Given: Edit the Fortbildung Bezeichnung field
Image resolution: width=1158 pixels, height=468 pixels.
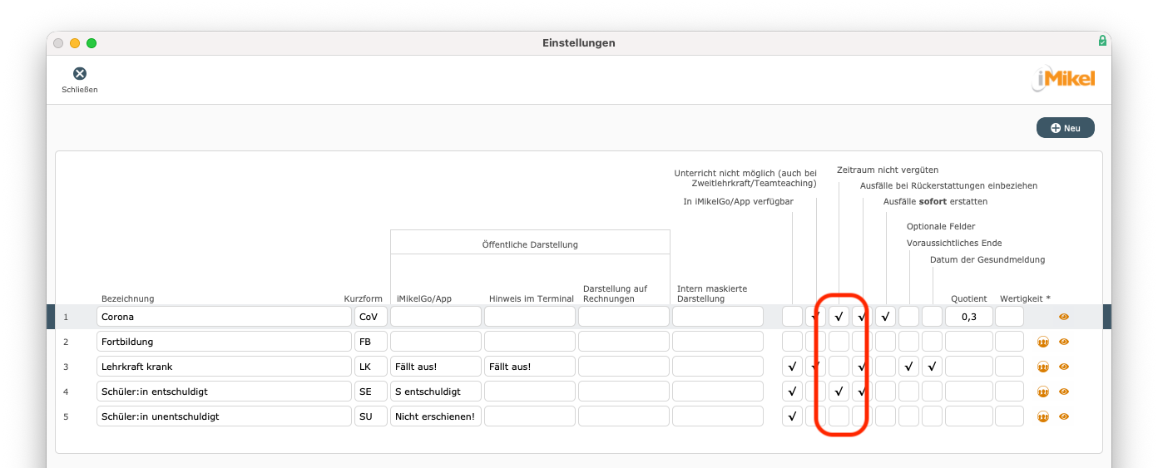Looking at the screenshot, I should tap(224, 342).
